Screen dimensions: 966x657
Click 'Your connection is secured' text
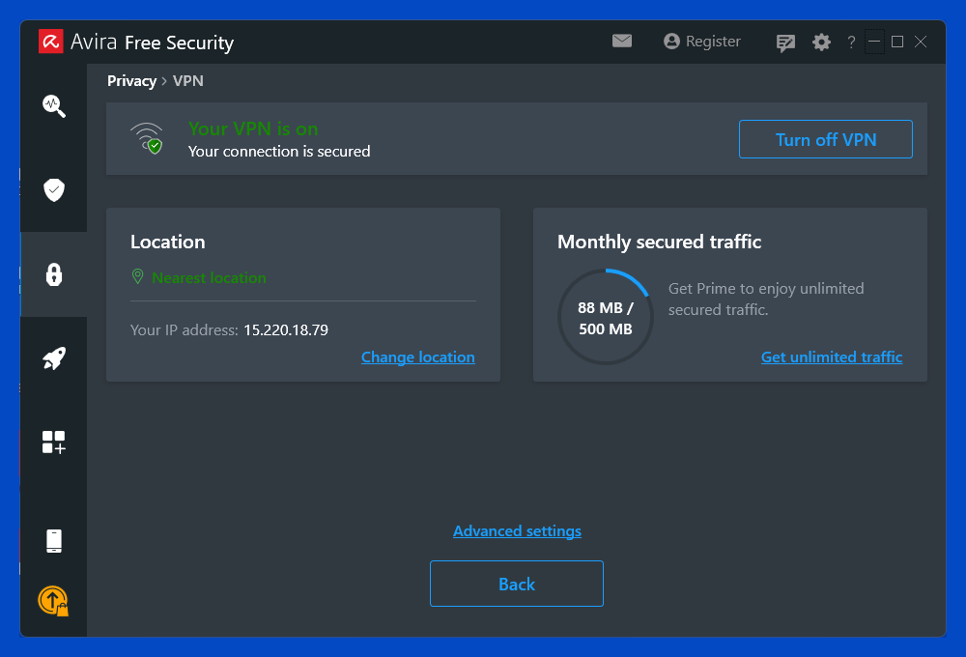[279, 151]
